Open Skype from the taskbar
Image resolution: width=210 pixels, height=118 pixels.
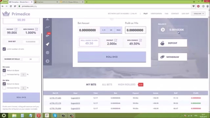55,115
